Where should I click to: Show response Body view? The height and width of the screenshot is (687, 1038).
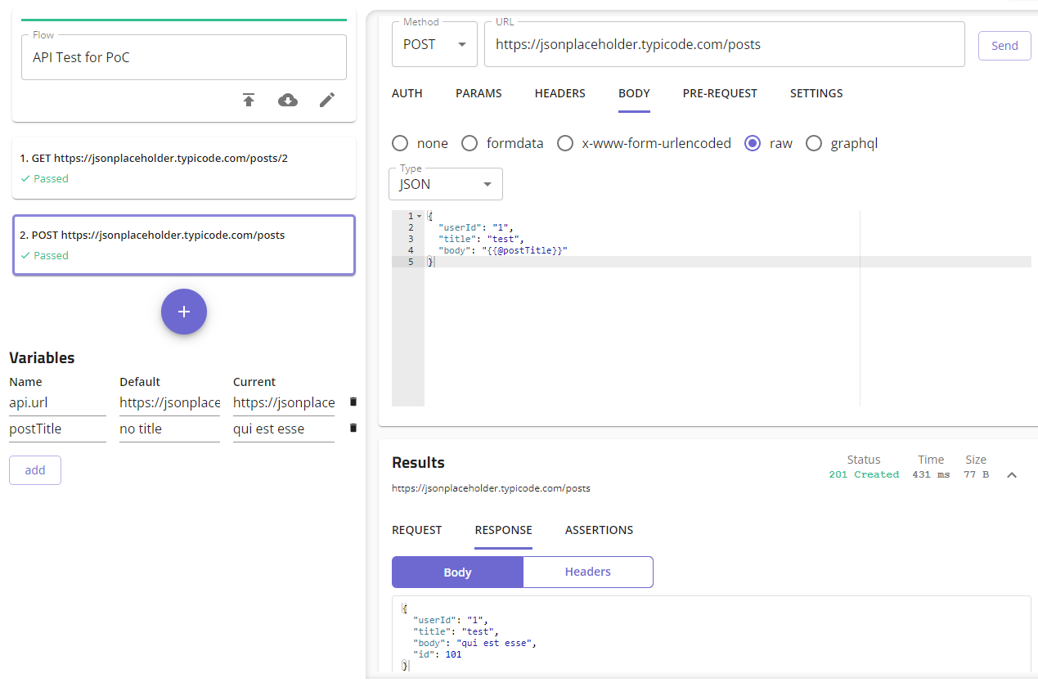point(457,572)
